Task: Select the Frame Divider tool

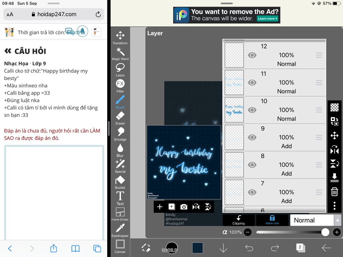Action: coord(120,214)
